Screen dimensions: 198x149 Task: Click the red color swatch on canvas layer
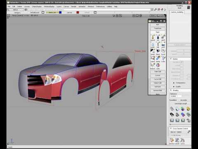tap(78, 12)
